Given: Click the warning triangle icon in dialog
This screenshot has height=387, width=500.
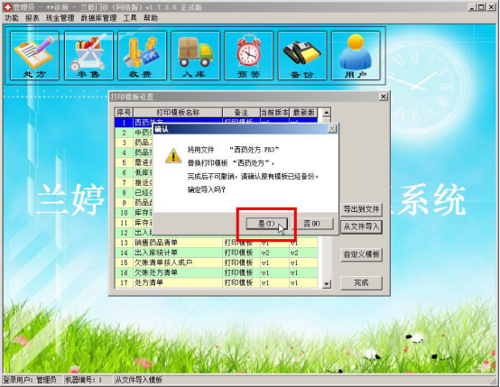Looking at the screenshot, I should pos(173,156).
